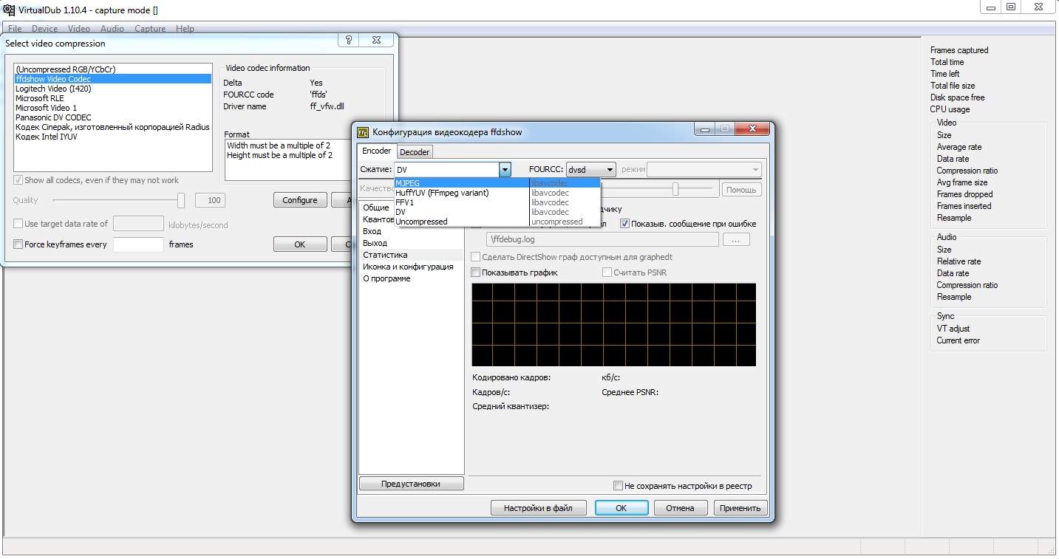Open the Audio menu in the menu bar
The image size is (1059, 559).
(x=112, y=29)
